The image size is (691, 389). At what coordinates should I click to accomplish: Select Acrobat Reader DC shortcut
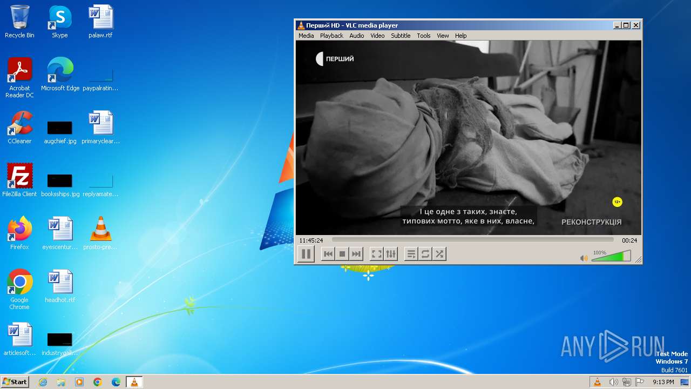(x=19, y=78)
